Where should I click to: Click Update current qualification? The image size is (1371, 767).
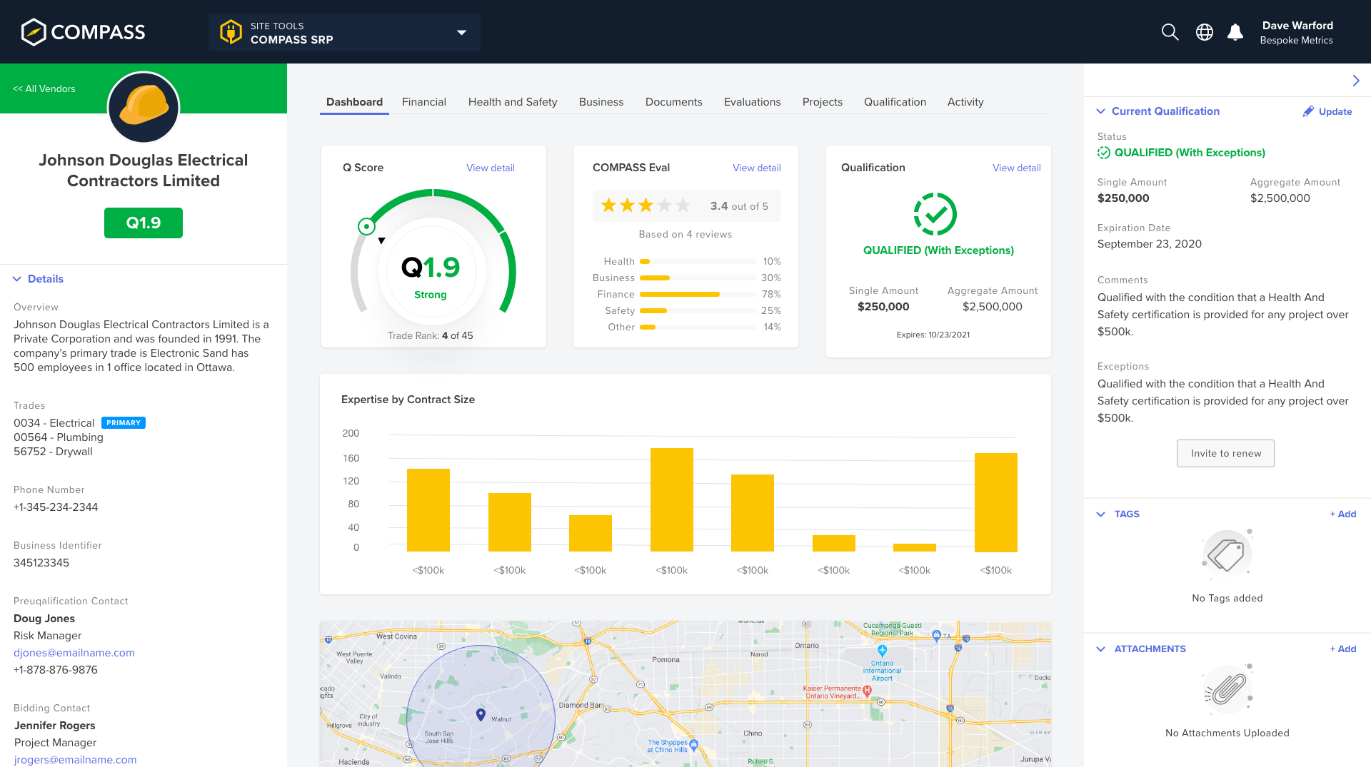point(1327,111)
